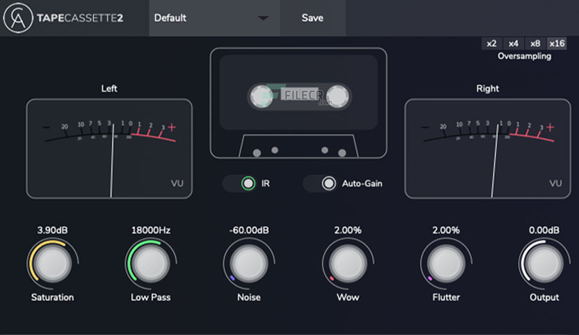Click the Wow label
Image resolution: width=579 pixels, height=335 pixels.
click(348, 298)
